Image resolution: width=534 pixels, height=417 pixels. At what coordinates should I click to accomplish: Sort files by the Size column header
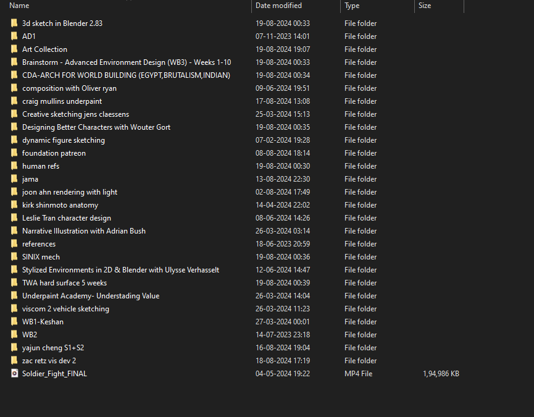425,6
